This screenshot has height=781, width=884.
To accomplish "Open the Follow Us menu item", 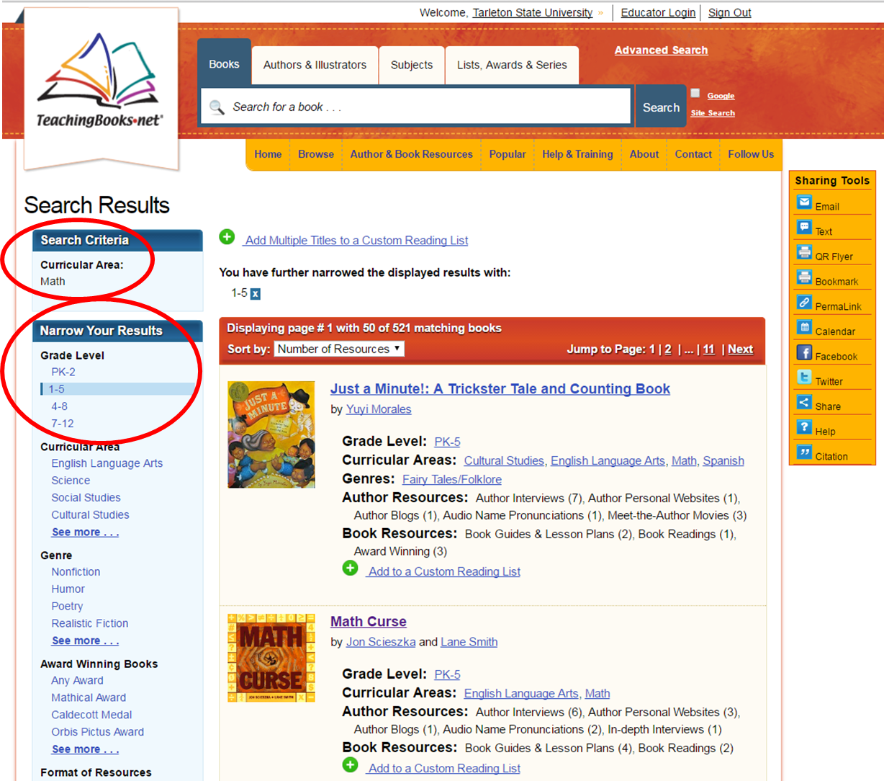I will pyautogui.click(x=751, y=154).
